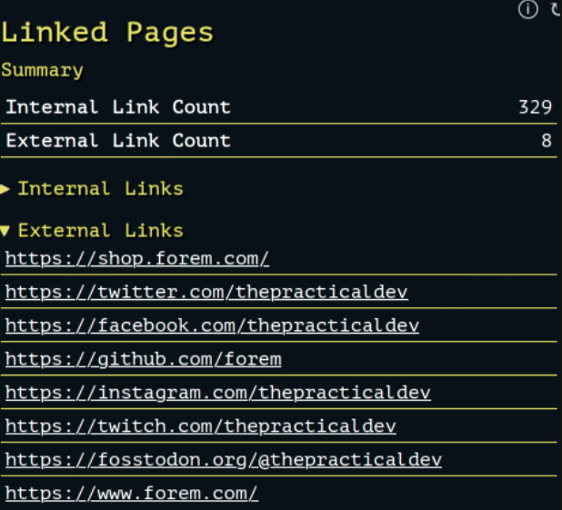The image size is (562, 510).
Task: Open the fosstodon.org/@thepracticaldev link
Action: coord(224,460)
